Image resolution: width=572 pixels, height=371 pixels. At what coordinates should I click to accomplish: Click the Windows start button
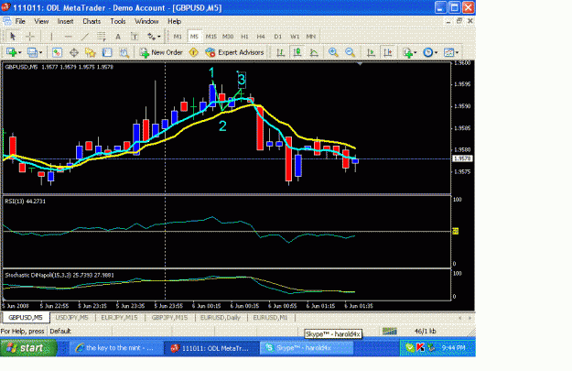tap(28, 348)
